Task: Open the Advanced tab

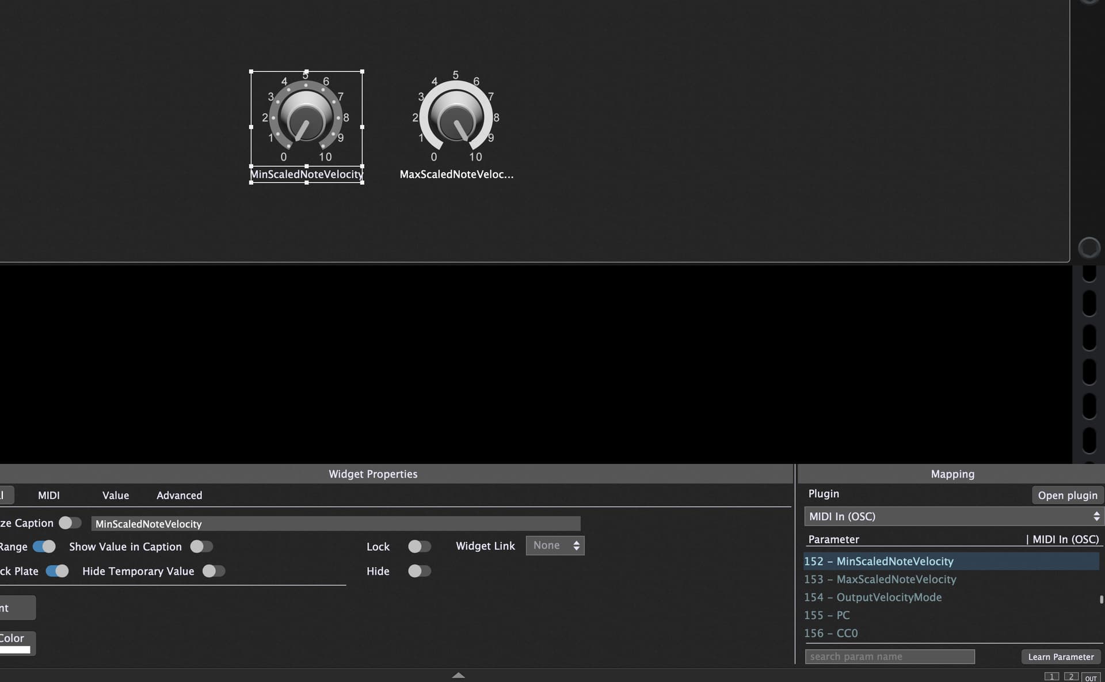Action: (179, 496)
